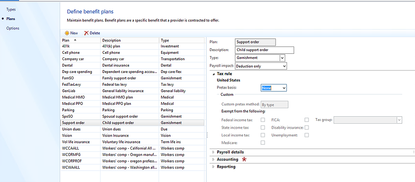The height and width of the screenshot is (182, 415).
Task: Check the Federal income tax checkbox
Action: pyautogui.click(x=263, y=120)
